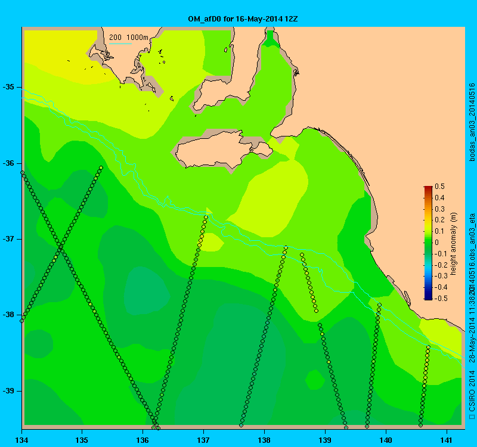The width and height of the screenshot is (477, 447).
Task: Click the -0.2 tick on the color bar
Action: [441, 265]
